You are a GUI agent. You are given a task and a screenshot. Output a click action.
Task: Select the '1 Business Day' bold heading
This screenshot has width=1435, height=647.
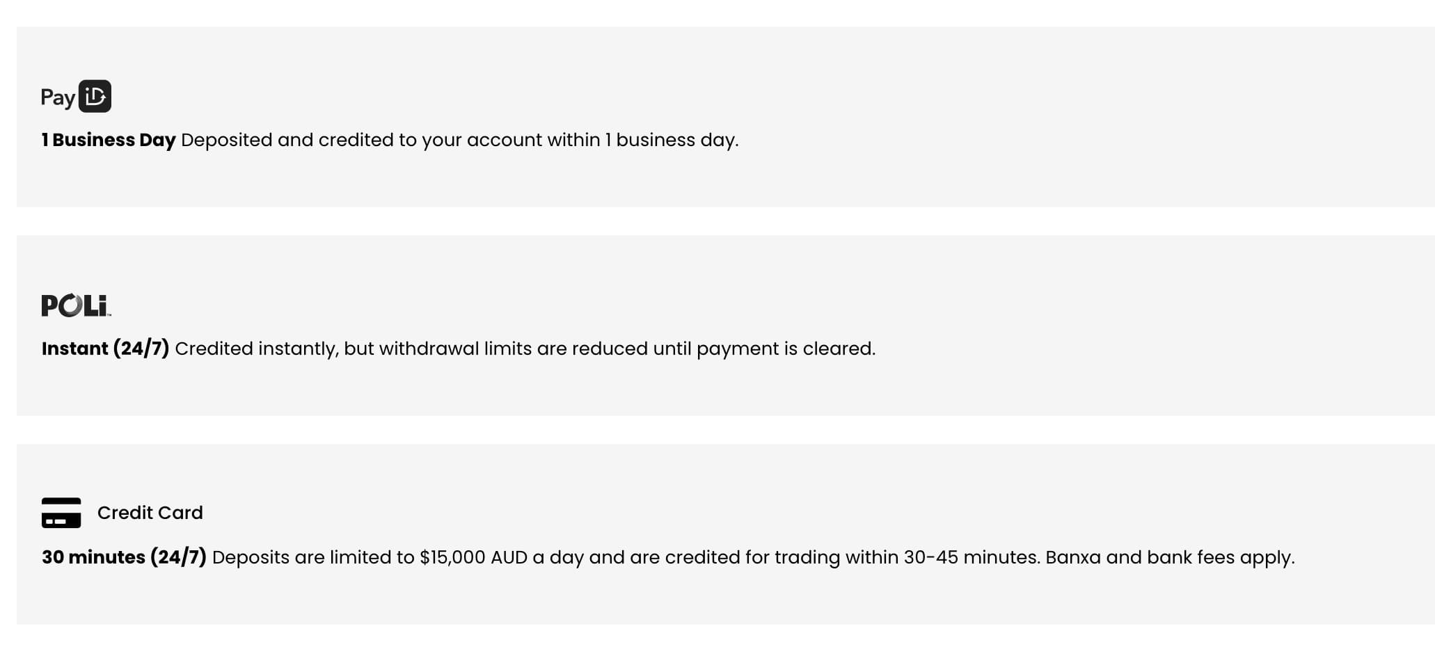[109, 140]
